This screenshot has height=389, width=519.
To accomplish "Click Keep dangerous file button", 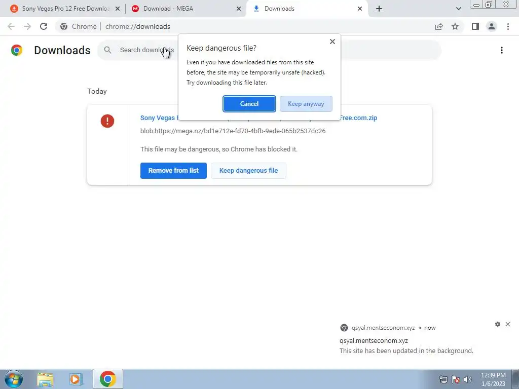I will click(x=248, y=171).
